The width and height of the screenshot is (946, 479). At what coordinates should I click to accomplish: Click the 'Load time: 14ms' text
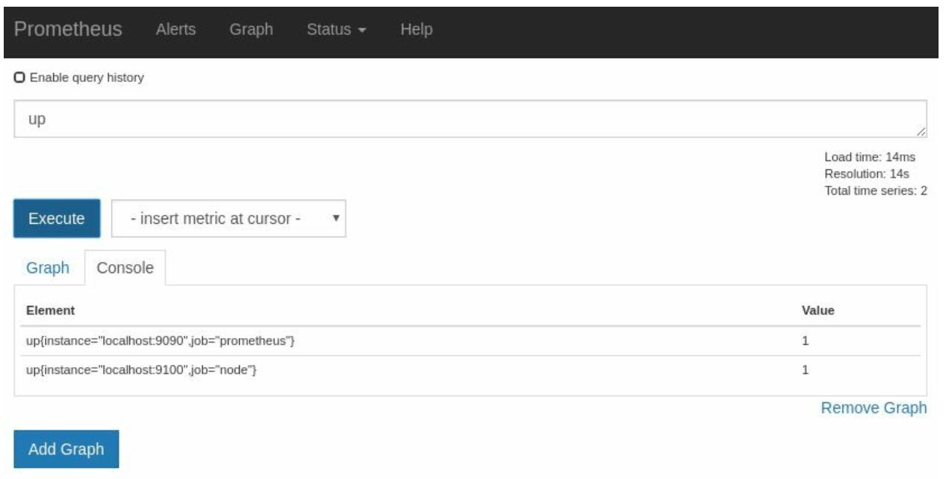pos(870,157)
